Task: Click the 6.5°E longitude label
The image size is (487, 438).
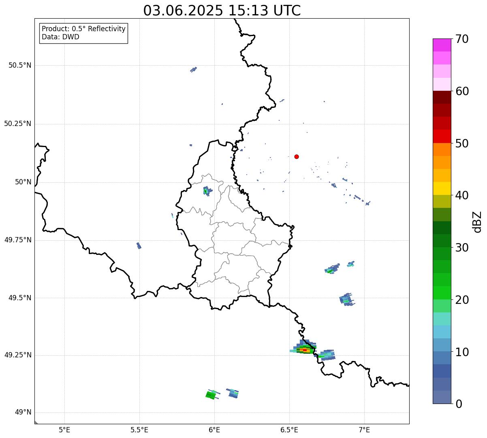Action: [x=289, y=430]
